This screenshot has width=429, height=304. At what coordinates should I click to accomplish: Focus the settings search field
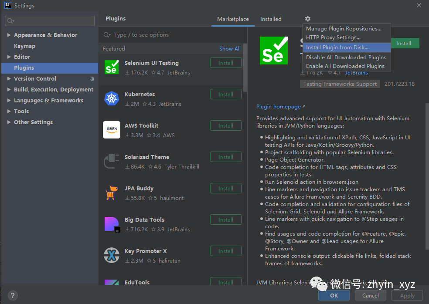pyautogui.click(x=50, y=21)
